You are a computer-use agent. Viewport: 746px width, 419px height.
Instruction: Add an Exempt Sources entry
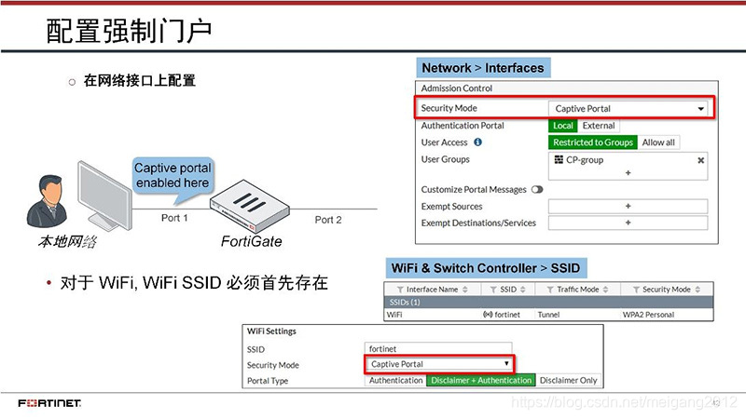click(x=628, y=206)
